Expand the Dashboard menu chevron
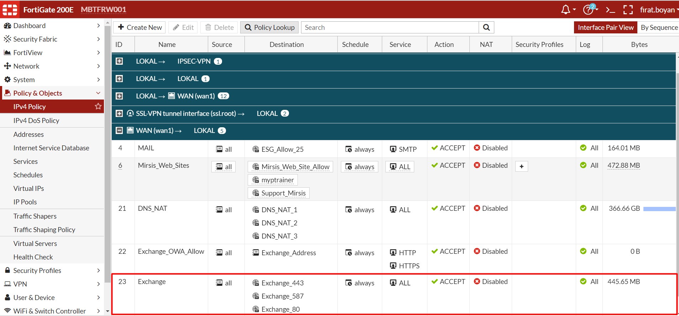 (99, 26)
